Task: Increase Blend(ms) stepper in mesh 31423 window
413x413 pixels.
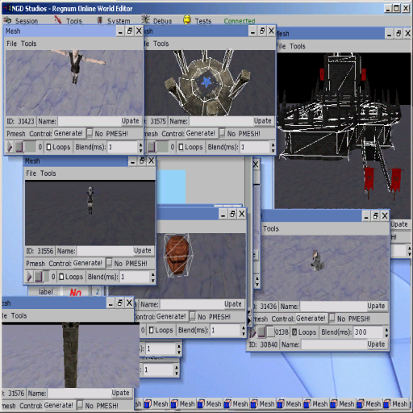Action: tap(140, 144)
